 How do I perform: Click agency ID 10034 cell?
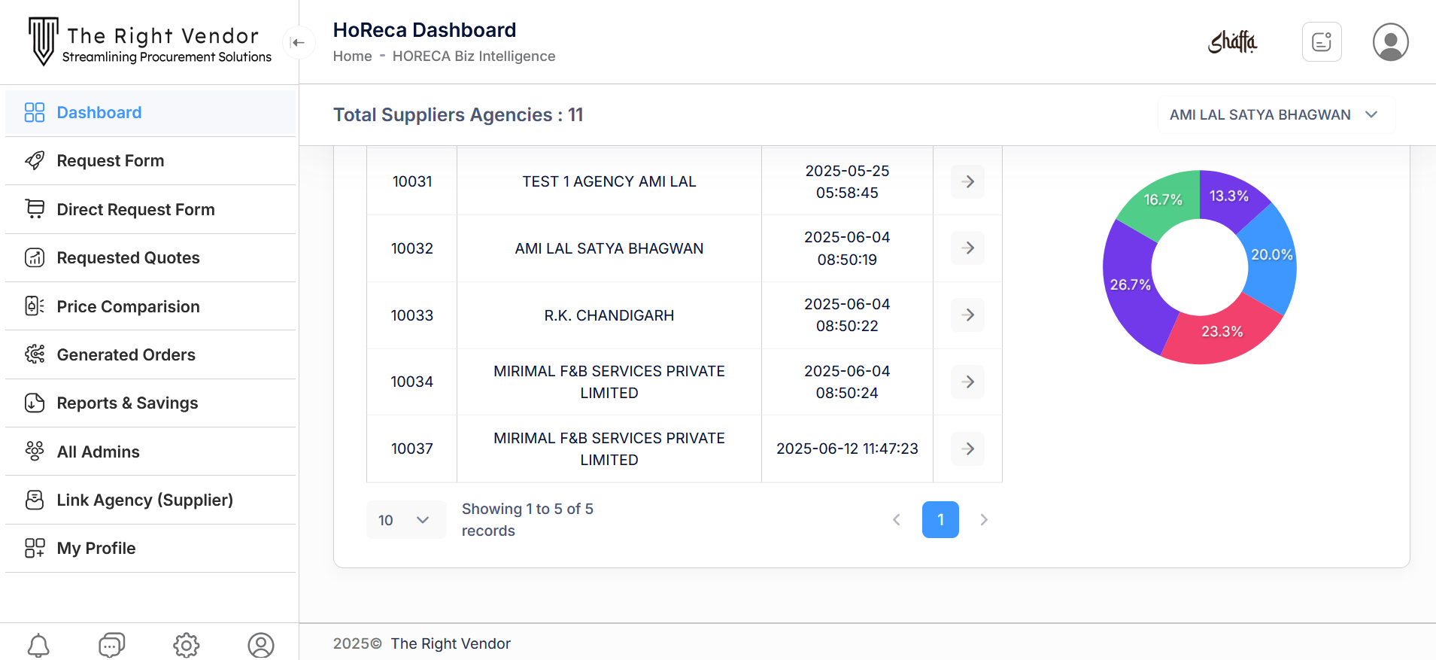(412, 382)
